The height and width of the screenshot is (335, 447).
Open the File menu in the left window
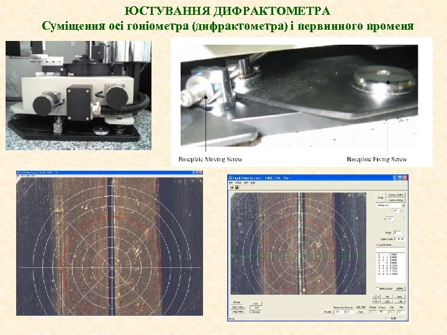[x=19, y=176]
